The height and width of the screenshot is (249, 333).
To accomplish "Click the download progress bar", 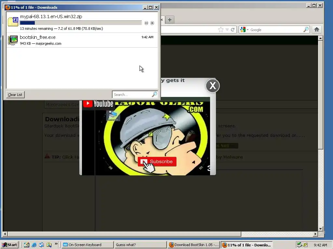I will coord(81,23).
